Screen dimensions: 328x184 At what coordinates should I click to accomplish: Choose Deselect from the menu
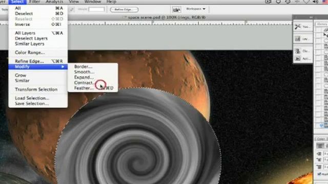click(38, 14)
